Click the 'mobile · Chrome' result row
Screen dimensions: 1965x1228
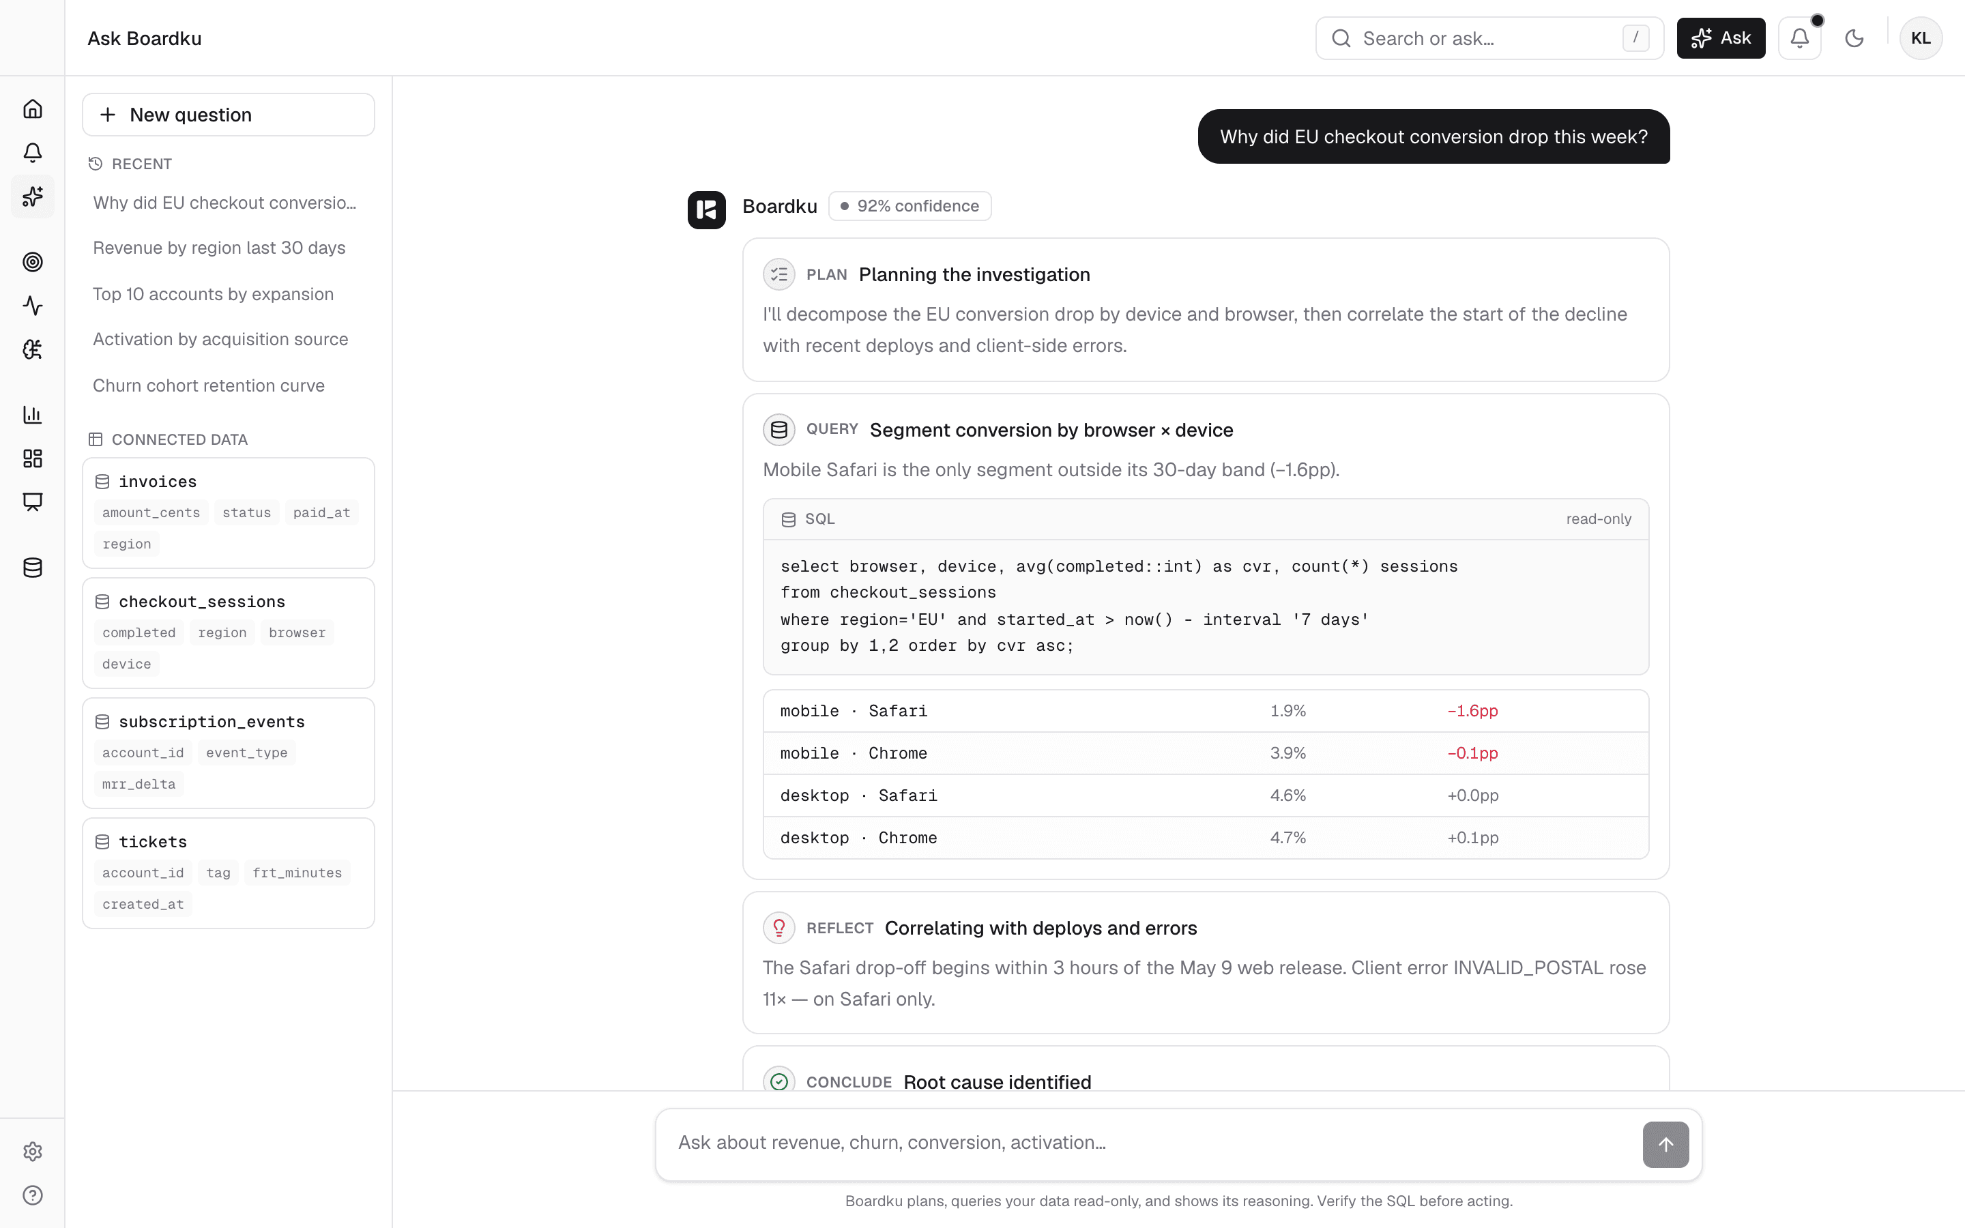[1206, 754]
